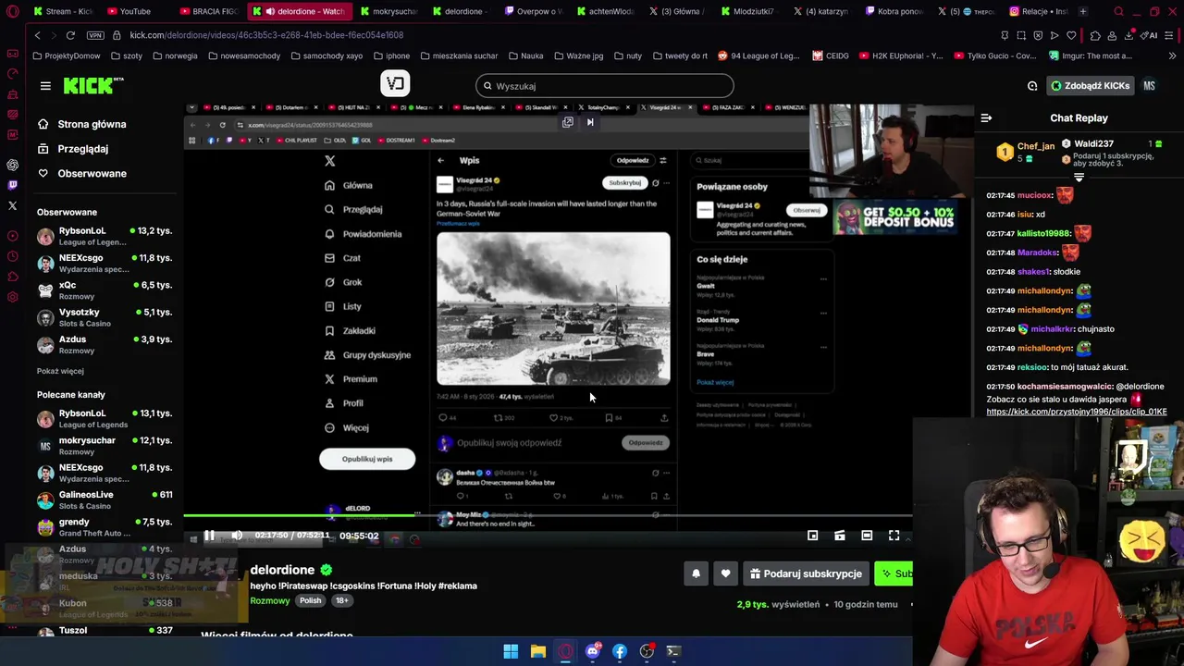Click the Rozmowy category link
This screenshot has width=1184, height=666.
270,601
